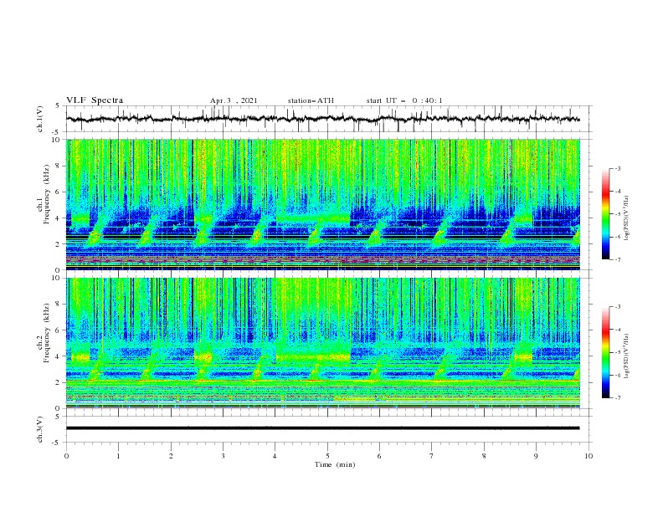The height and width of the screenshot is (512, 663).
Task: Click the "2" tick on the time axis
Action: (171, 456)
